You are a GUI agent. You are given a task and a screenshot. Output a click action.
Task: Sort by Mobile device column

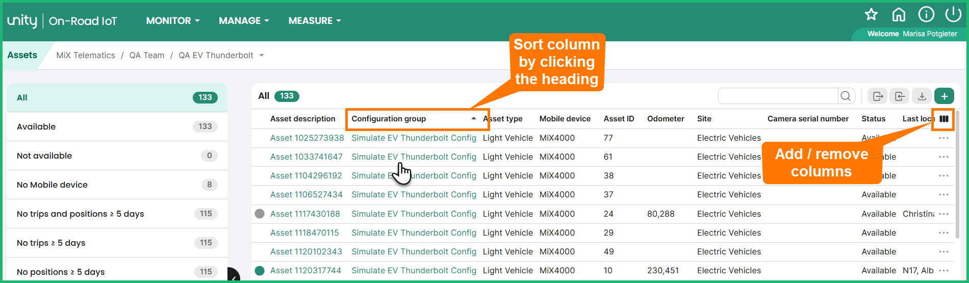565,119
